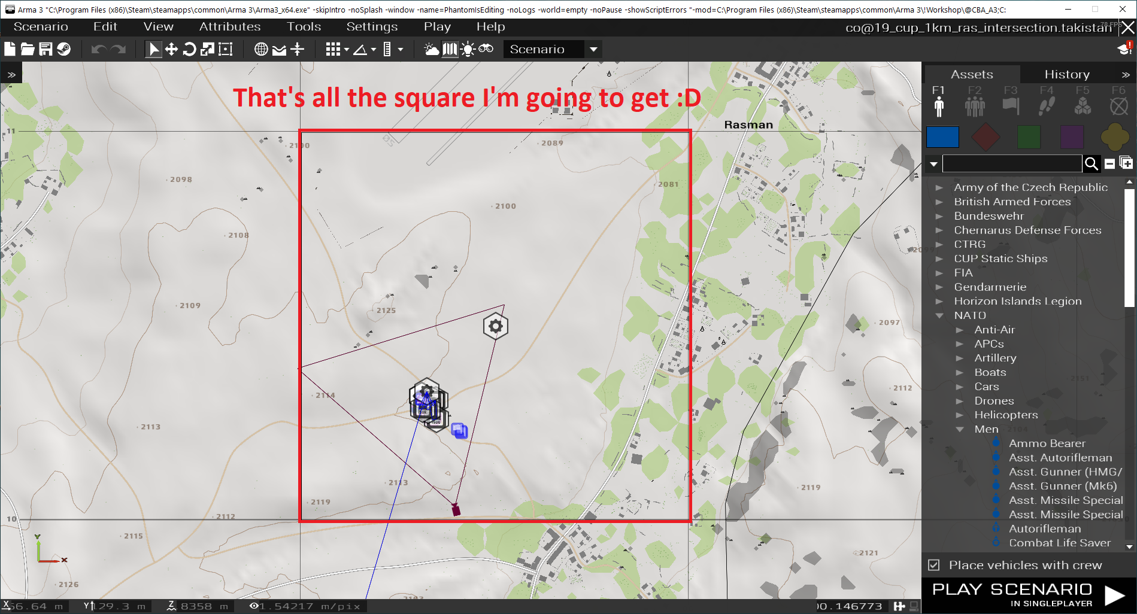Collapse the Men category under NATO
Screen dimensions: 1137x614
tap(960, 429)
